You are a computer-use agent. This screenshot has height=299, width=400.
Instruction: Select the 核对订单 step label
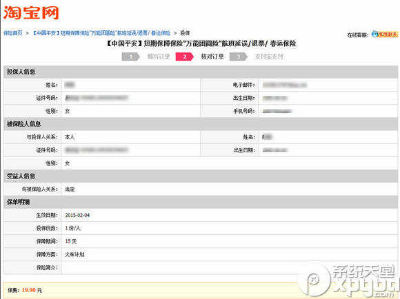point(212,56)
